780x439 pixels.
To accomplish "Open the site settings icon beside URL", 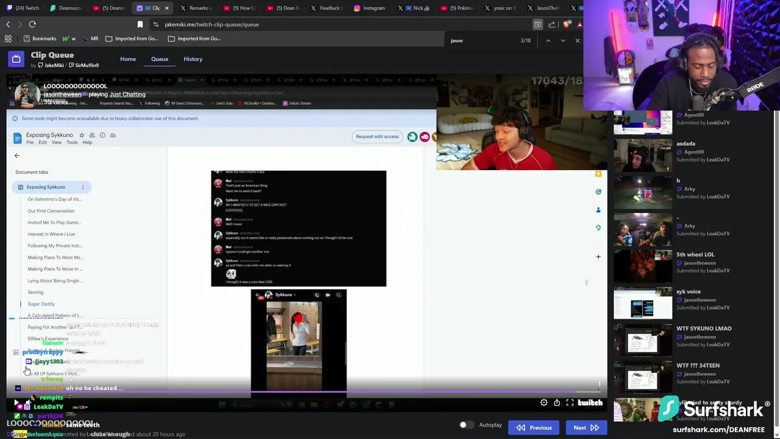I will (x=156, y=24).
